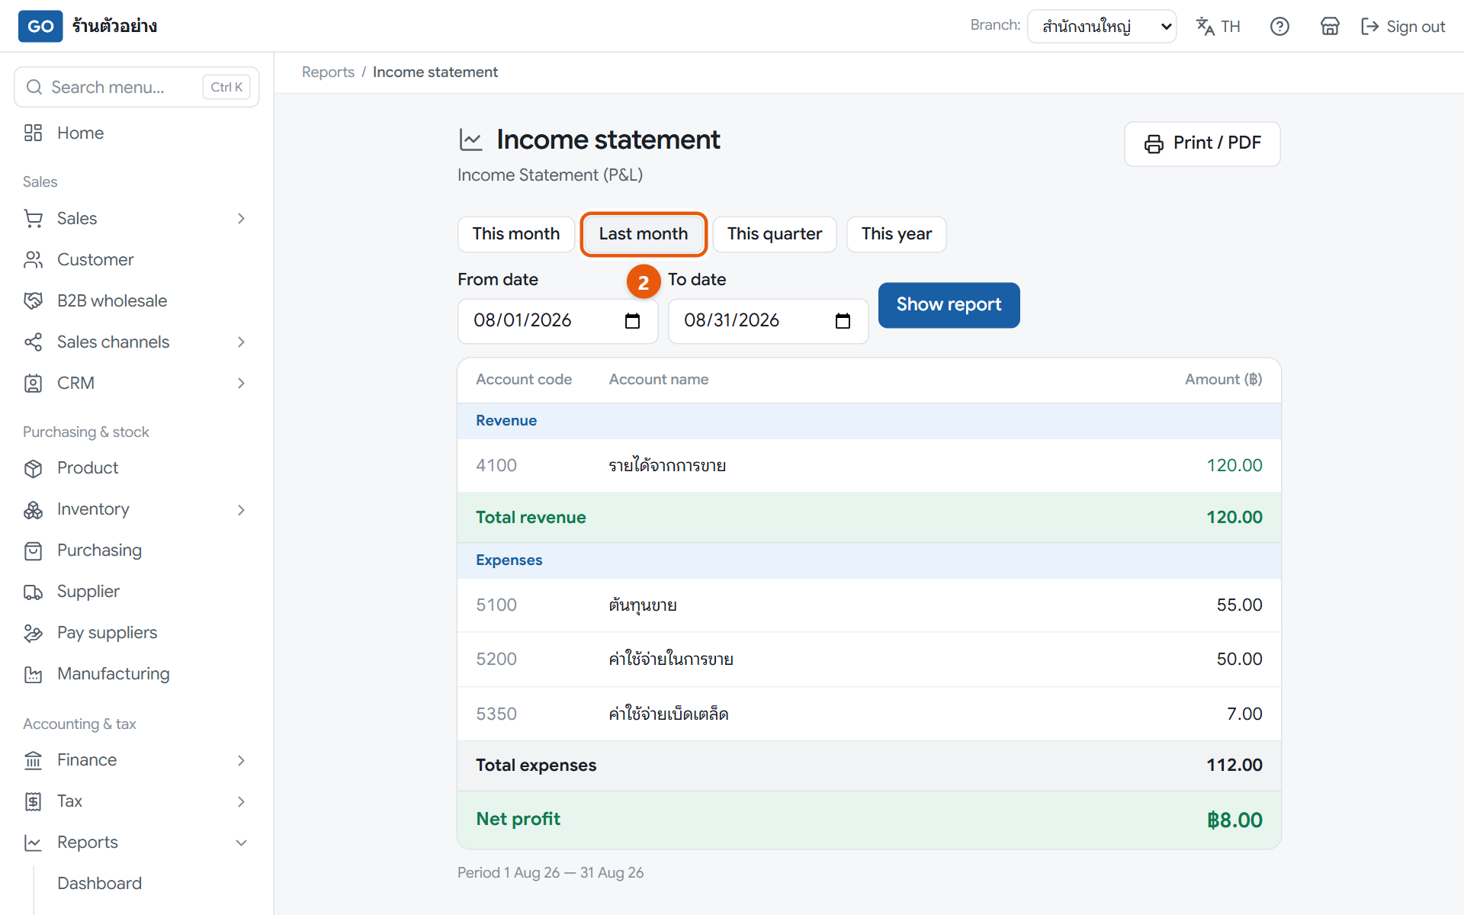Click the GO logo

coord(40,26)
